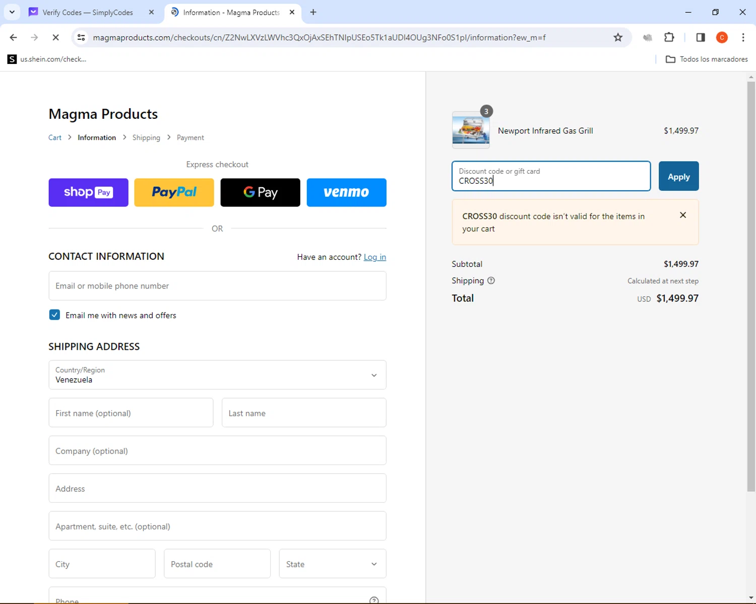This screenshot has height=604, width=756.
Task: Focus the Discount code or gift card field
Action: 551,176
